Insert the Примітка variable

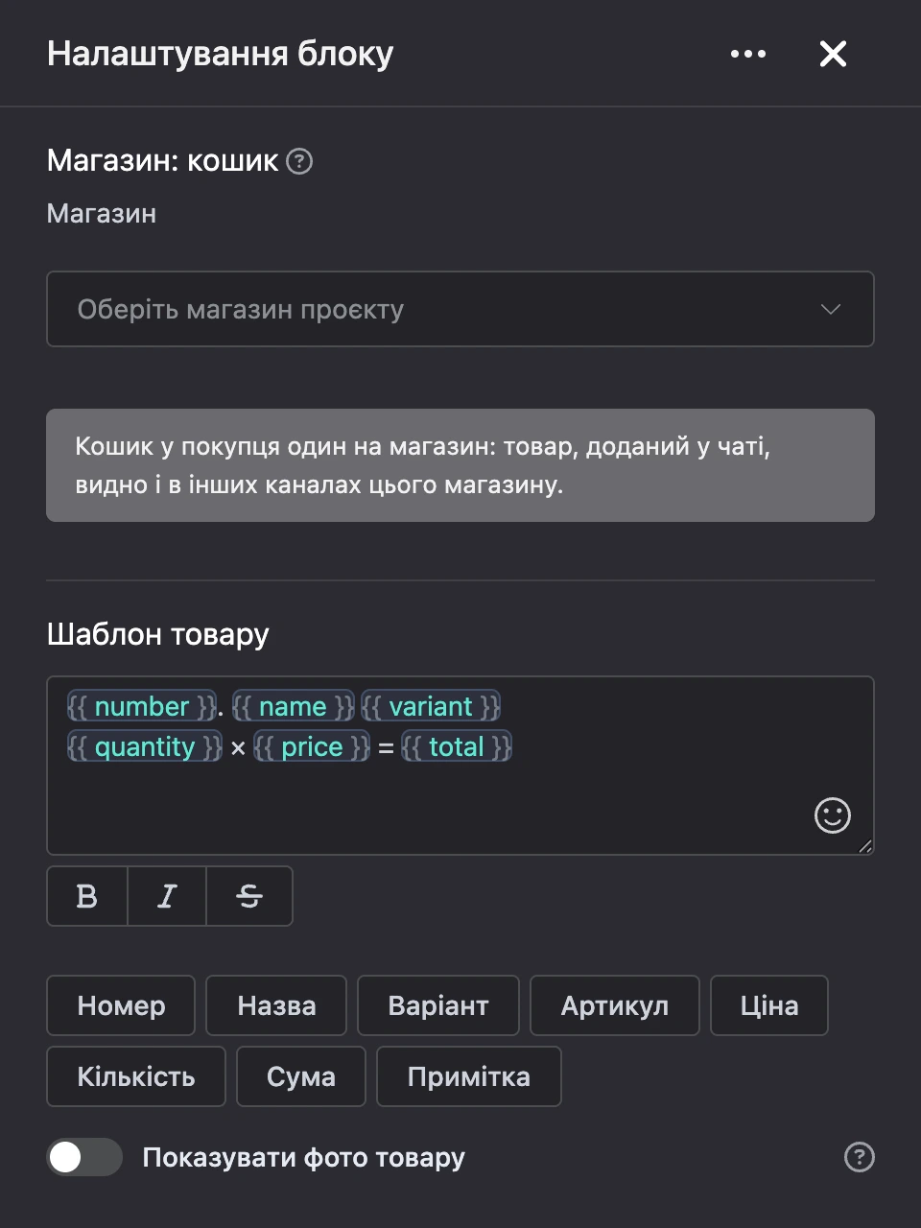point(469,1076)
